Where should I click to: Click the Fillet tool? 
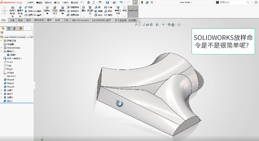(x=83, y=9)
